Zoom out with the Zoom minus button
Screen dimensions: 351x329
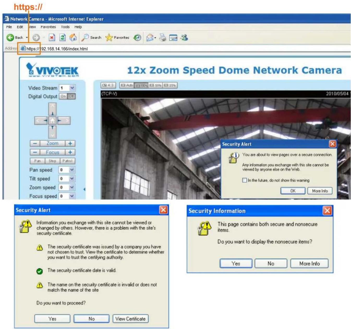[x=35, y=143]
